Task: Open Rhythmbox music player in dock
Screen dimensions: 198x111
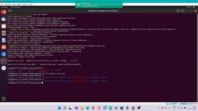Action: pos(4,33)
